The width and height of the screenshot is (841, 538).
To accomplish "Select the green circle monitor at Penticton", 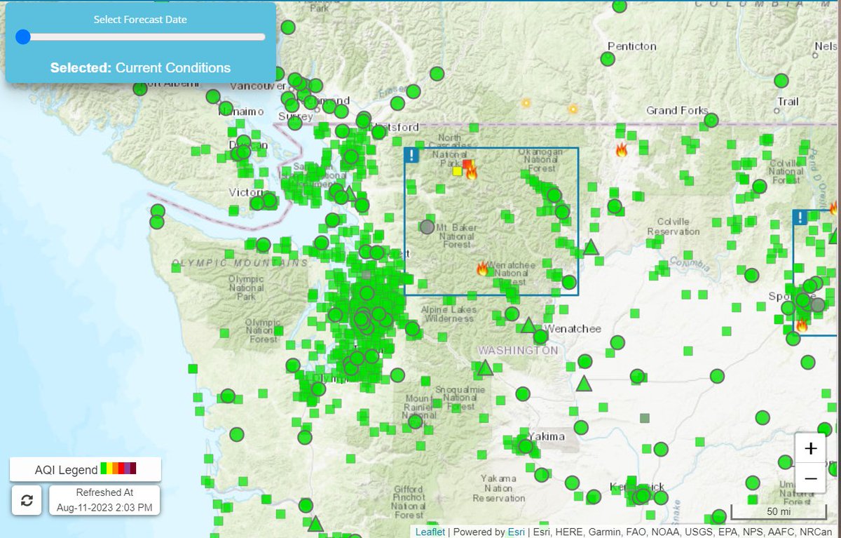I will tap(608, 60).
